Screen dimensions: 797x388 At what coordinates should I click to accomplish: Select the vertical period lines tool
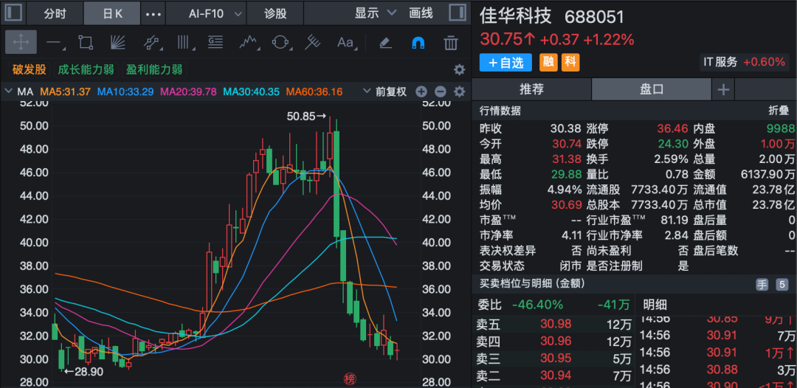click(184, 43)
